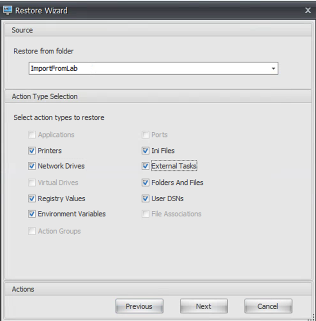This screenshot has height=321, width=316.
Task: Toggle the Environment Variables checkbox
Action: (x=32, y=214)
